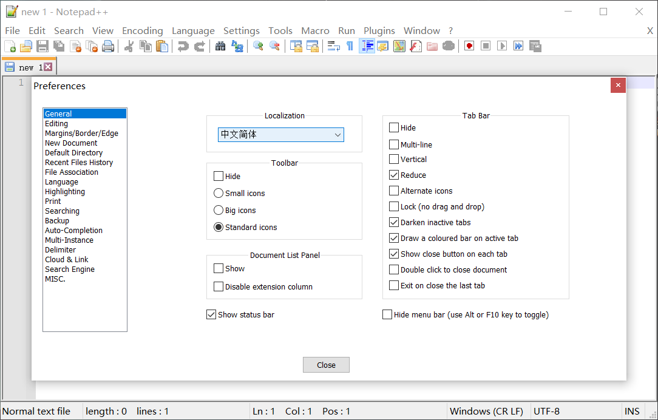Select the Find toolbar icon
Viewport: 658px width, 420px height.
coord(220,46)
